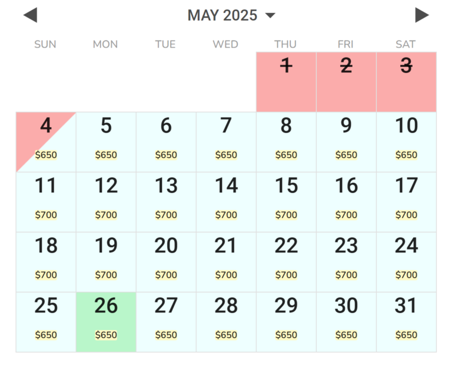Click the $700 price under May 17
The width and height of the screenshot is (452, 373).
406,215
